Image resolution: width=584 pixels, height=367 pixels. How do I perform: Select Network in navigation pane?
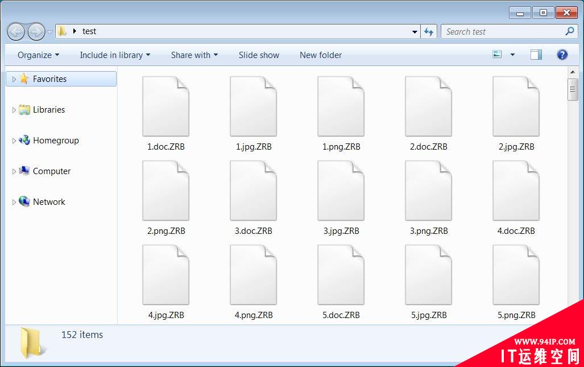coord(49,201)
